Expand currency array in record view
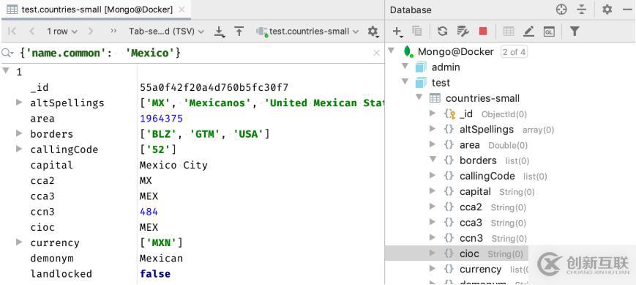Image resolution: width=636 pixels, height=285 pixels. pos(19,243)
